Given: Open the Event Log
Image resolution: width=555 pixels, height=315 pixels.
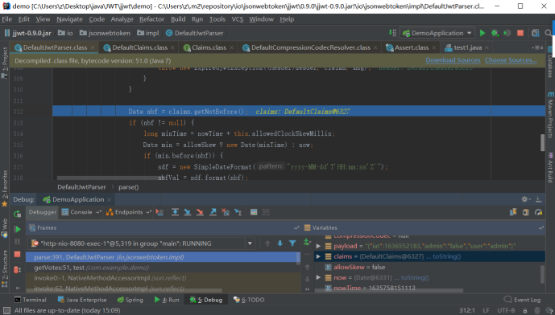Looking at the screenshot, I should point(522,300).
